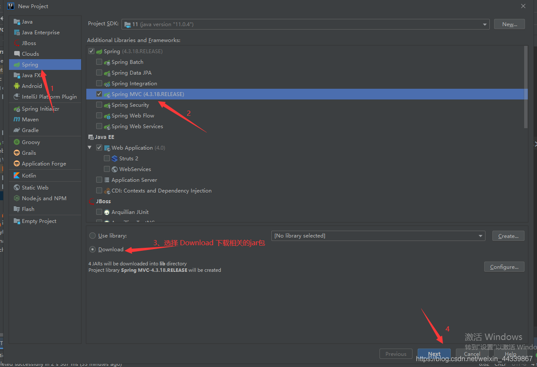Click the Grails icon

pyautogui.click(x=17, y=153)
